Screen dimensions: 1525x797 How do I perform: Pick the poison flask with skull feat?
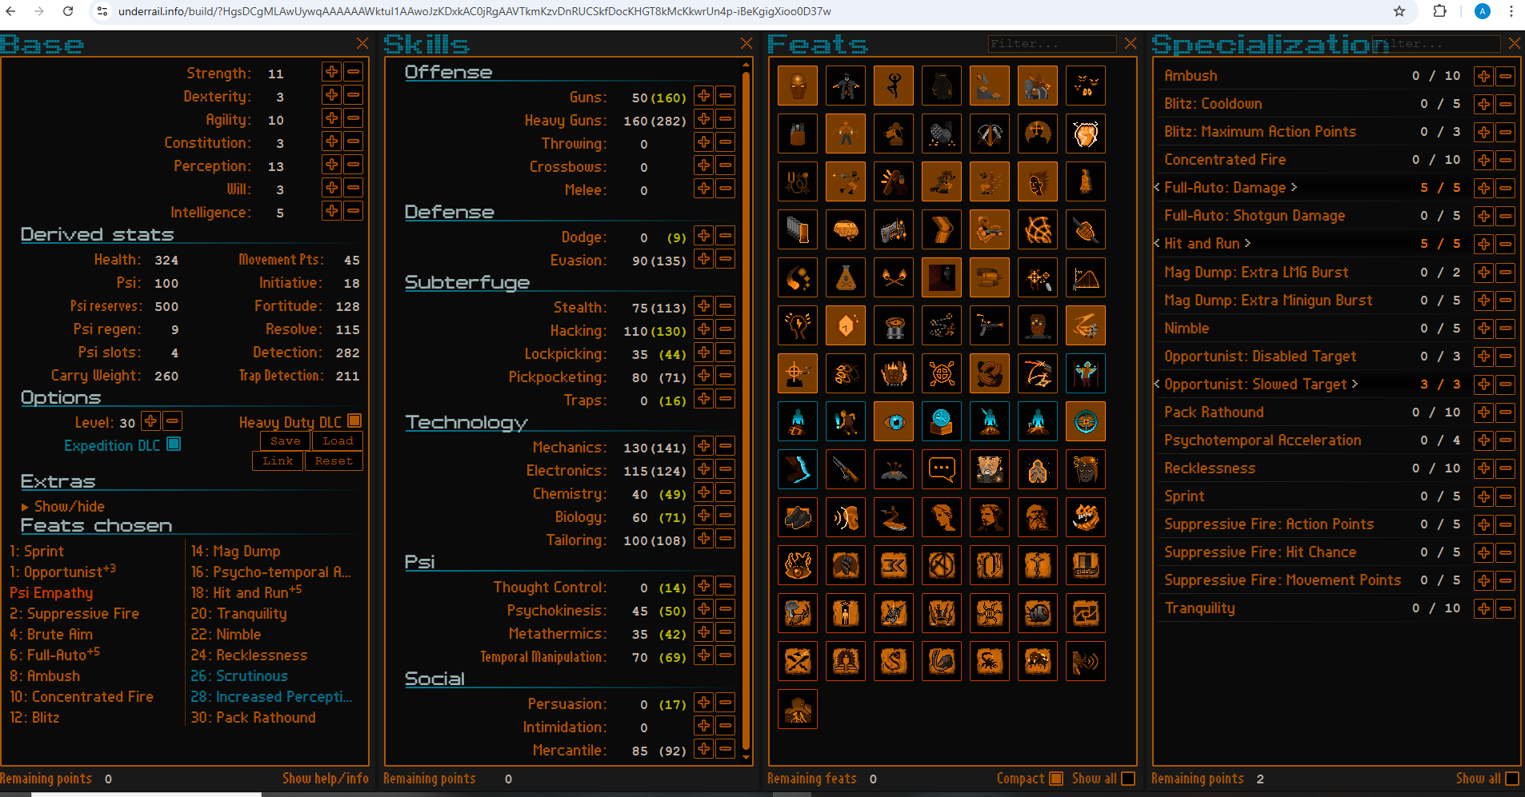click(x=846, y=278)
